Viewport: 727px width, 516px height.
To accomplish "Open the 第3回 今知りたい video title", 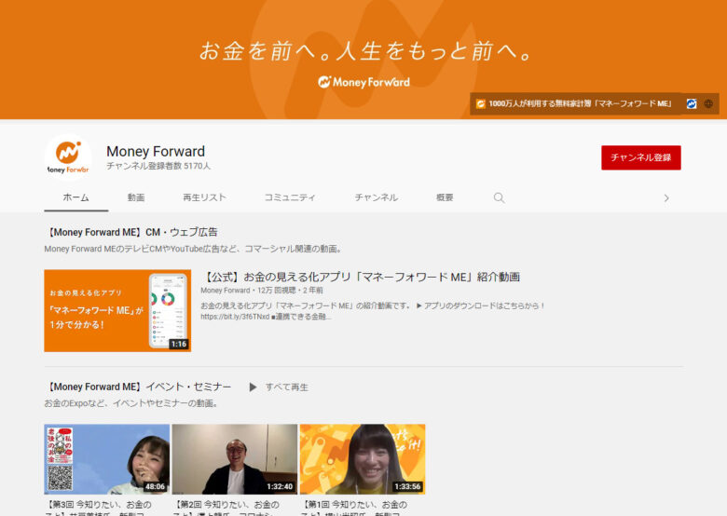I will click(98, 508).
